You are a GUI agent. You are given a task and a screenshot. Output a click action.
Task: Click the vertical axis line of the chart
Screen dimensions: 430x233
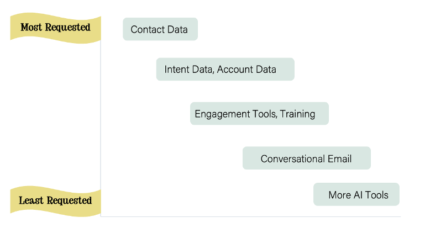tap(101, 129)
